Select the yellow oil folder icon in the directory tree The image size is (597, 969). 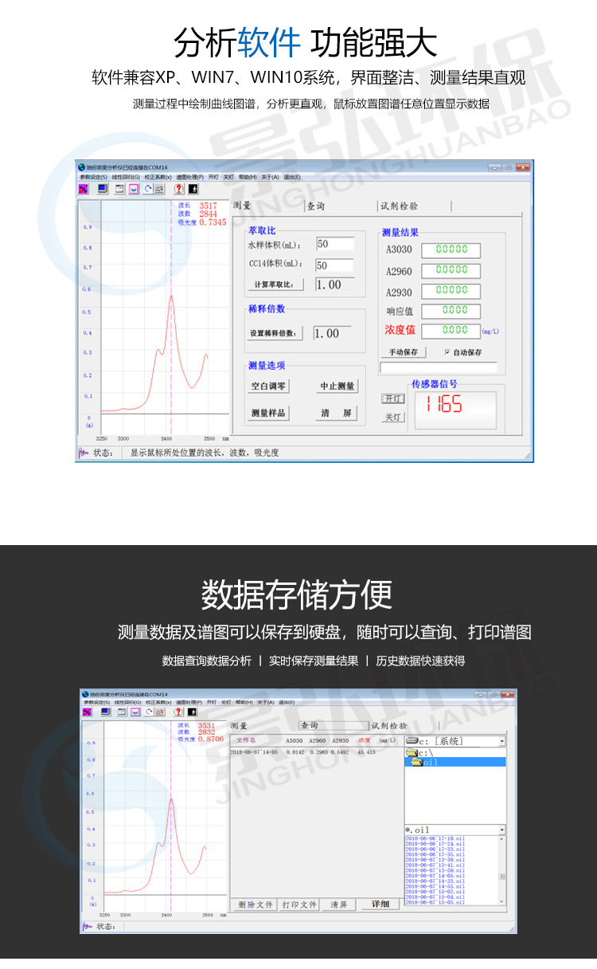(417, 763)
